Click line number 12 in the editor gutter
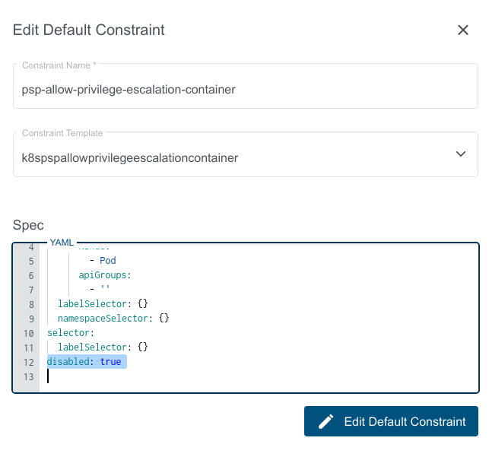This screenshot has height=460, width=489. (29, 362)
